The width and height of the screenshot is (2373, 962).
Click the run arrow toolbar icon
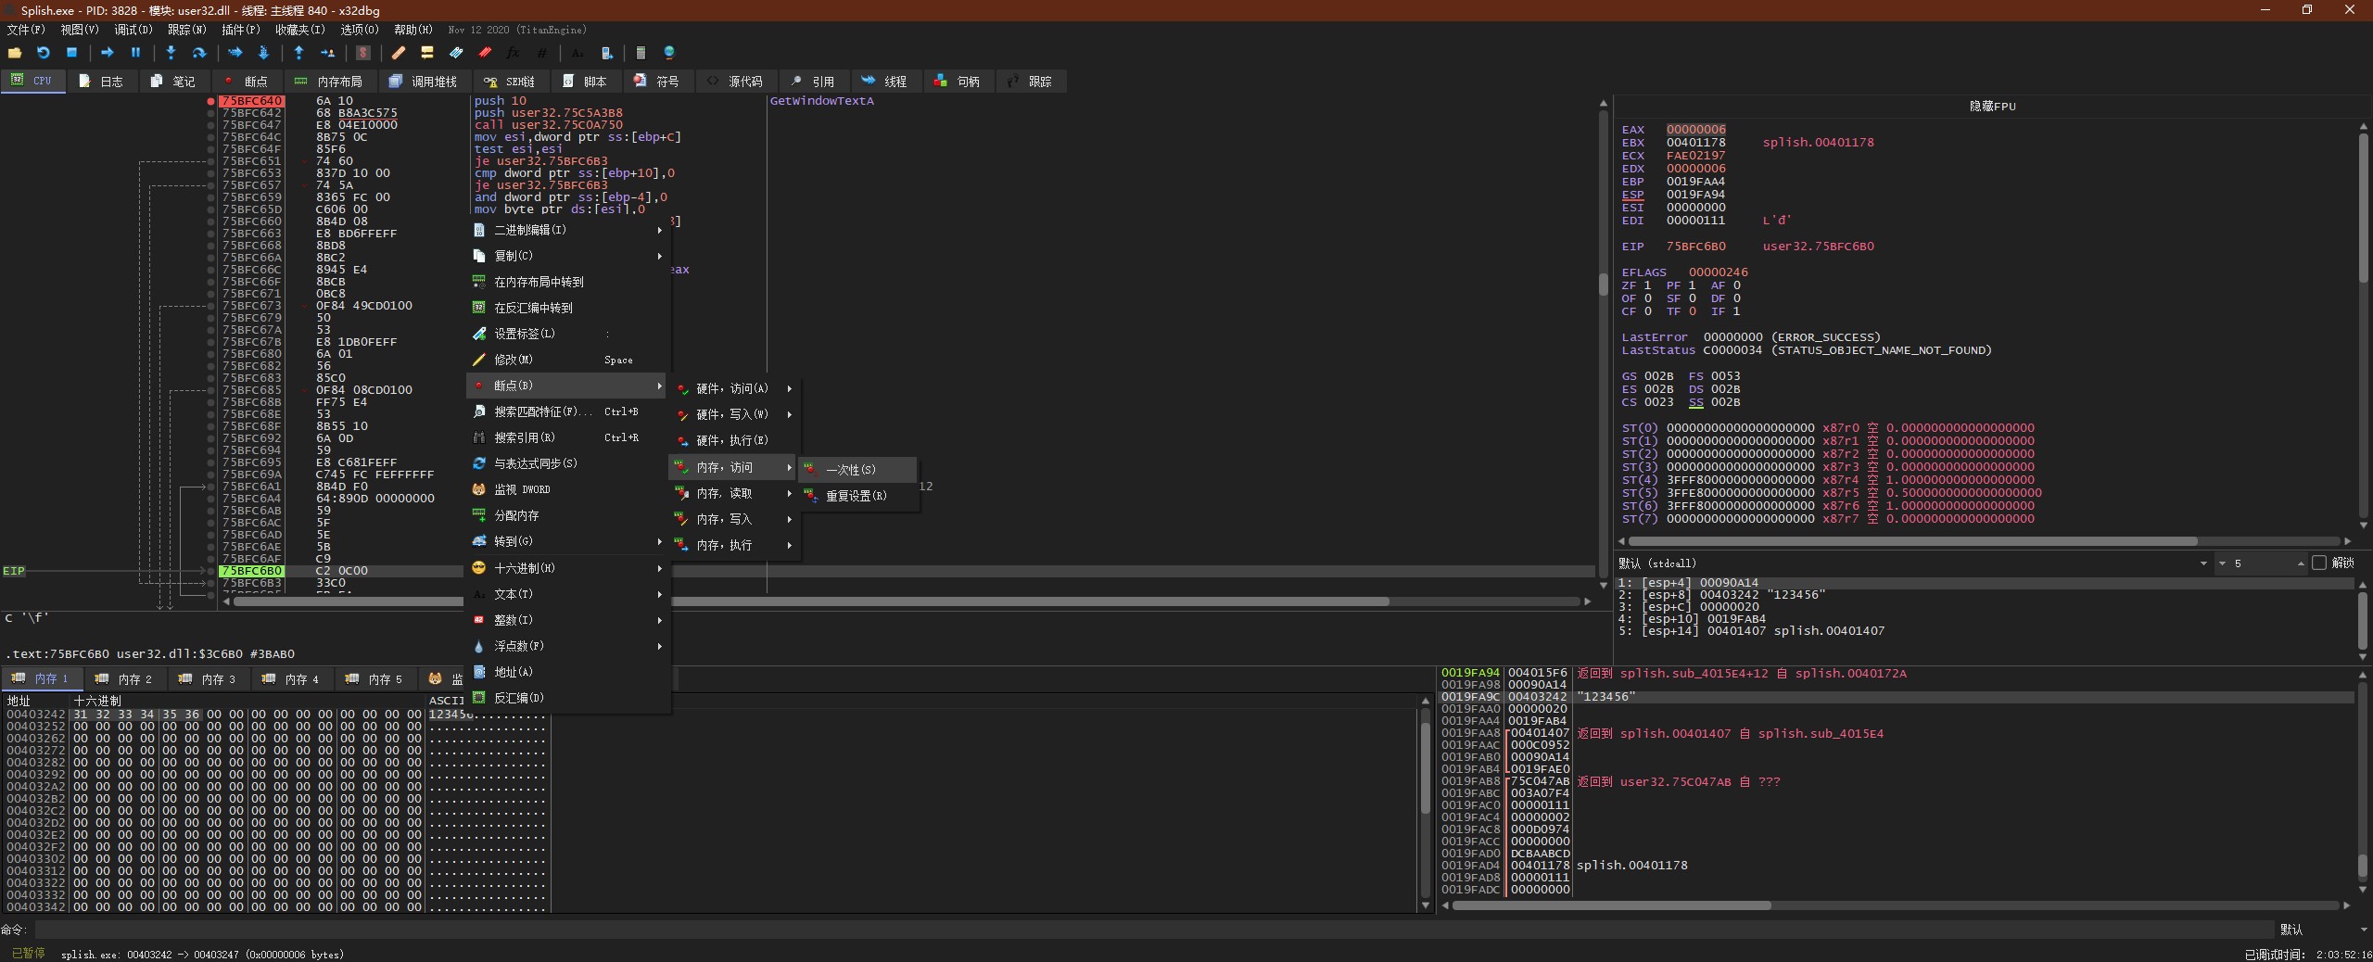tap(107, 53)
